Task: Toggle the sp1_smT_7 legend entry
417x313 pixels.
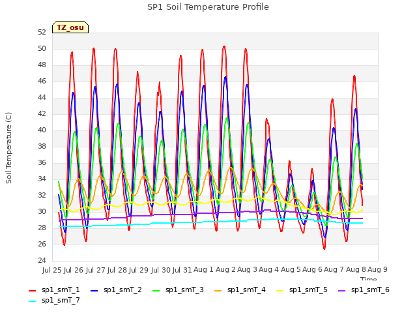Action: tap(54, 300)
